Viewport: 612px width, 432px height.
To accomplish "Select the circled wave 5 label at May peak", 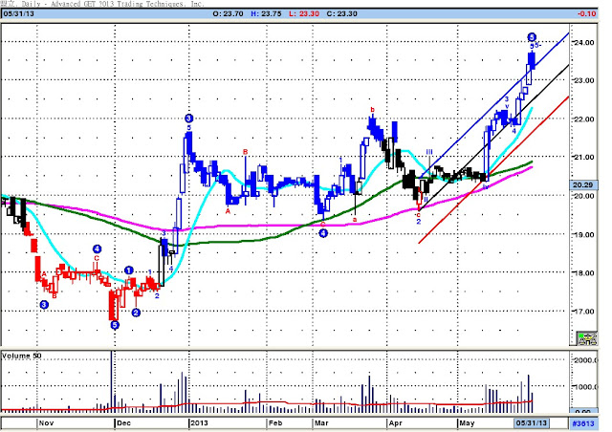I will click(x=532, y=37).
